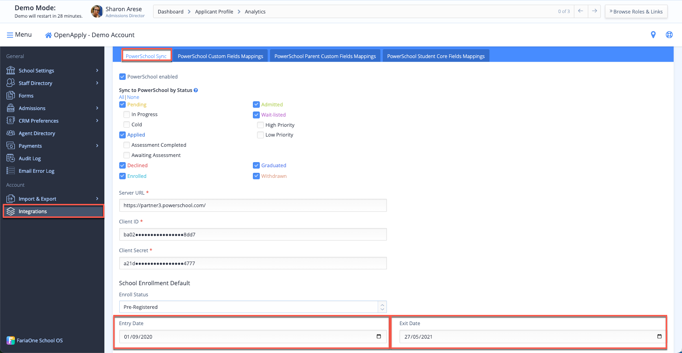Uncheck the Withdrawn status checkbox
Screen dimensions: 682x353
coord(256,176)
